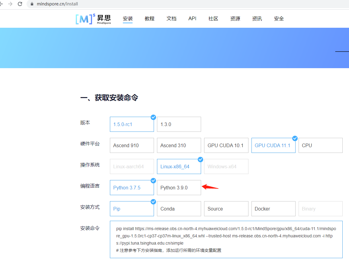Click the MindSpore logo
Viewport: 349px width, 266px height.
pyautogui.click(x=93, y=19)
